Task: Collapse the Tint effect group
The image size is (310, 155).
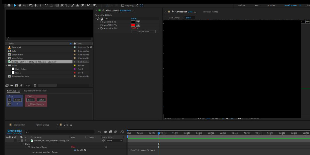Action: pos(96,19)
